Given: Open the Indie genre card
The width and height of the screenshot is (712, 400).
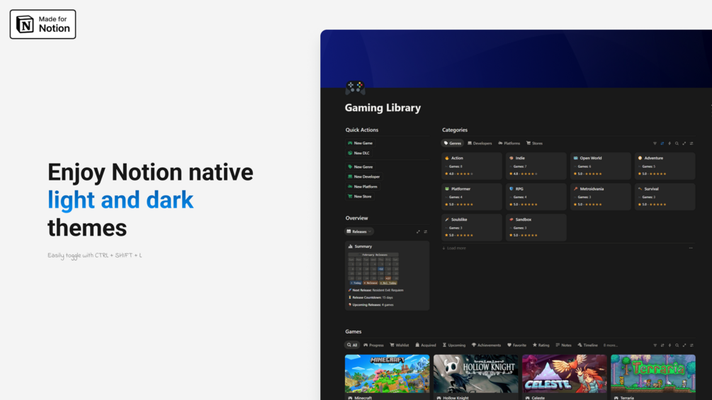Looking at the screenshot, I should click(x=536, y=166).
